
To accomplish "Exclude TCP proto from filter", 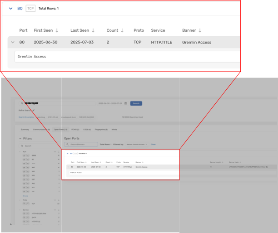I will pyautogui.click(x=28, y=204).
